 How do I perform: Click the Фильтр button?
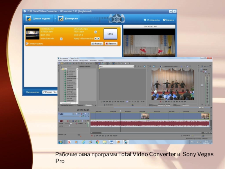point(97,44)
